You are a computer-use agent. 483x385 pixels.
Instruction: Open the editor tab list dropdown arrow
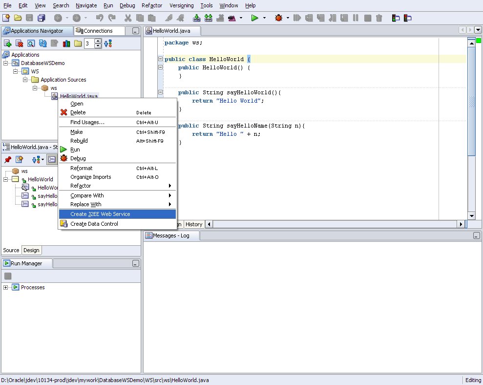tap(478, 30)
